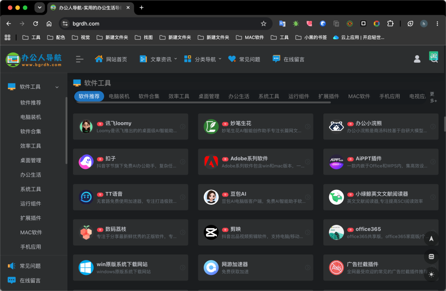The width and height of the screenshot is (446, 291).
Task: Open sidebar 在线留言 entry
Action: [x=24, y=281]
